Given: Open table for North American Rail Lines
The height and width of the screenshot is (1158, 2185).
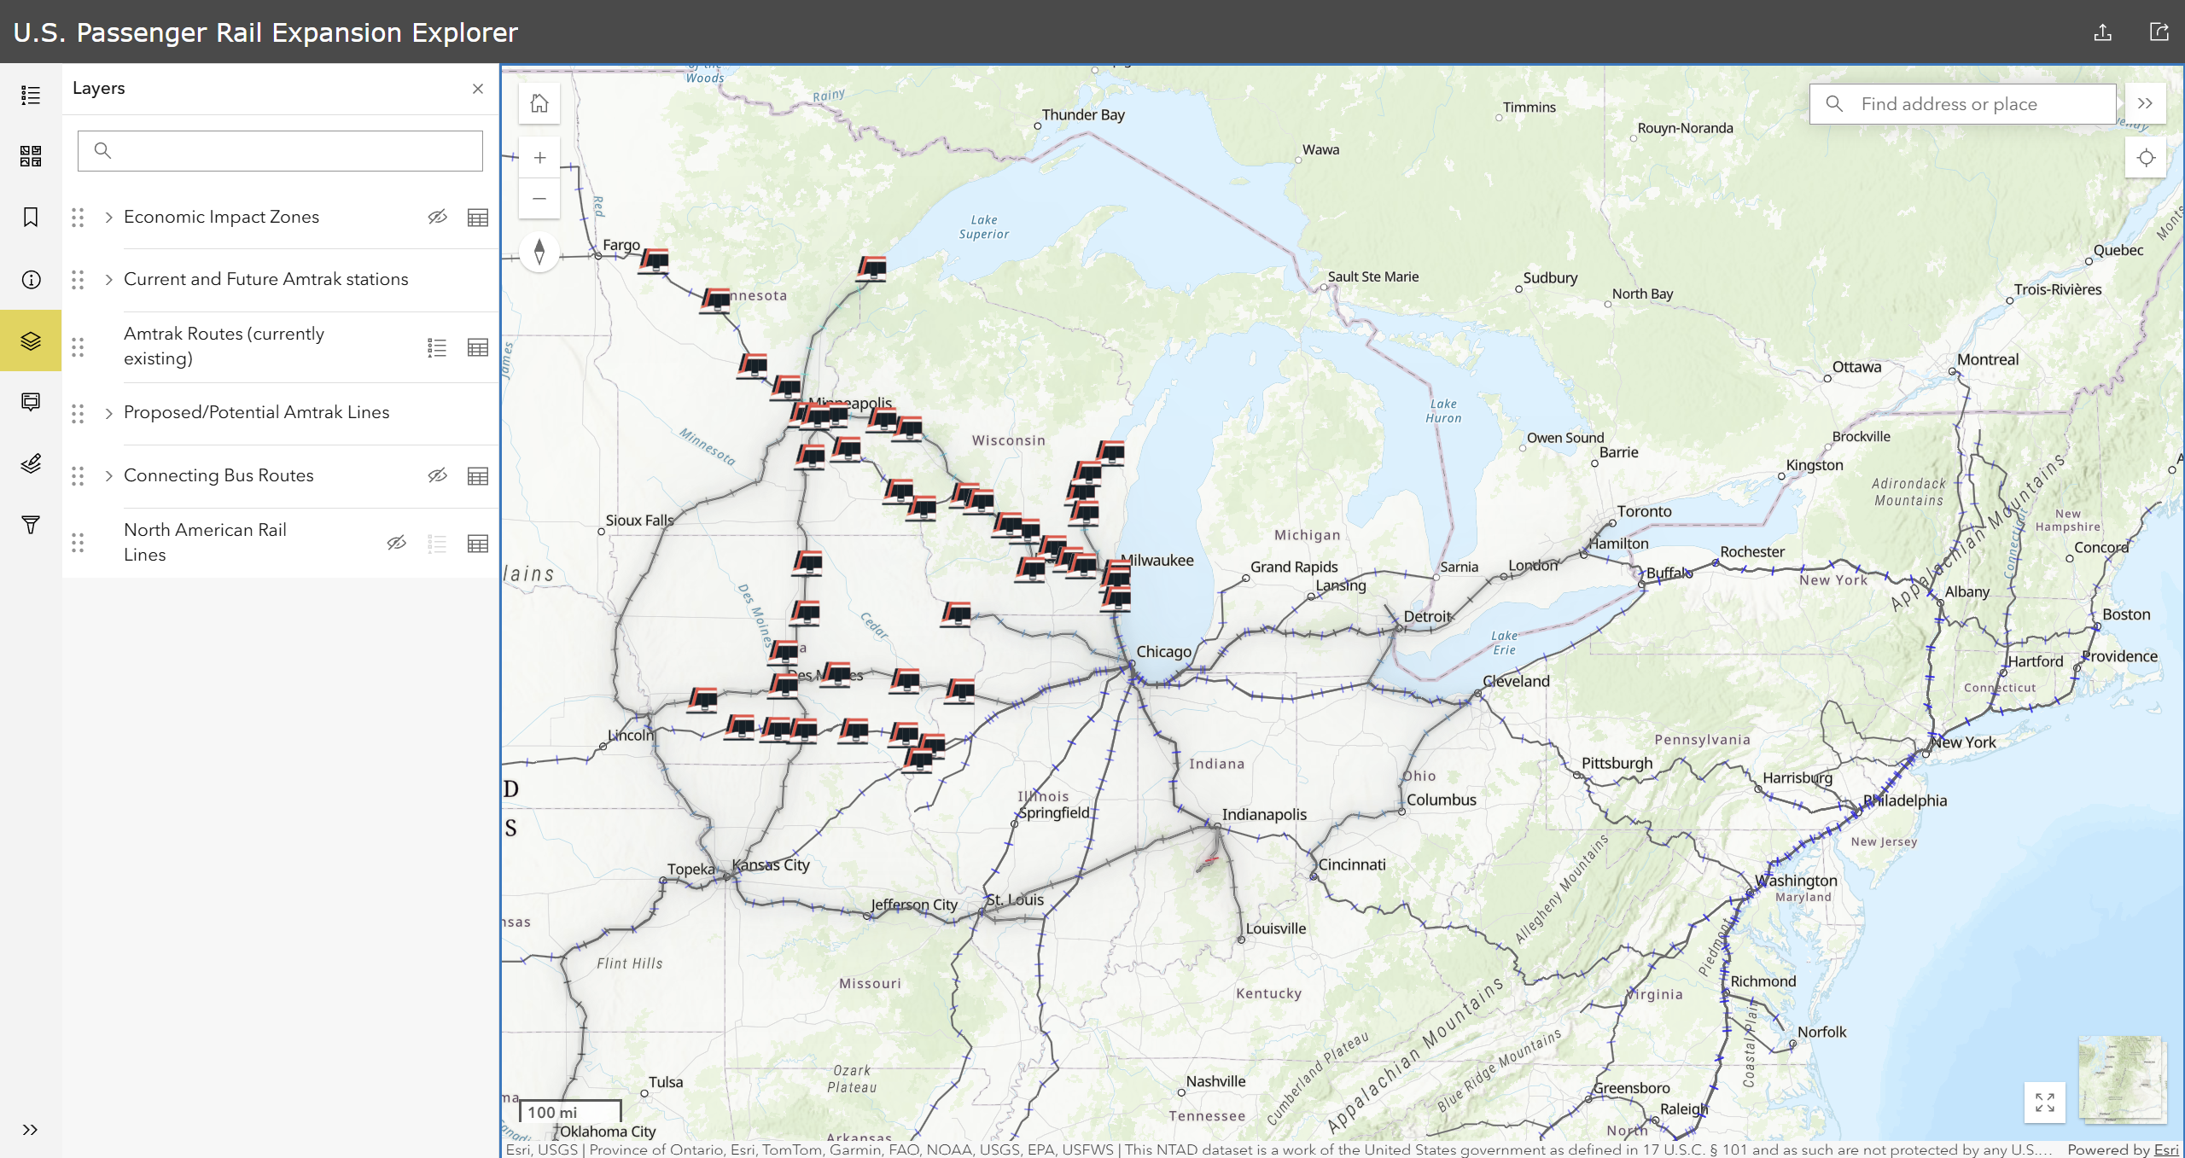Looking at the screenshot, I should (x=478, y=543).
